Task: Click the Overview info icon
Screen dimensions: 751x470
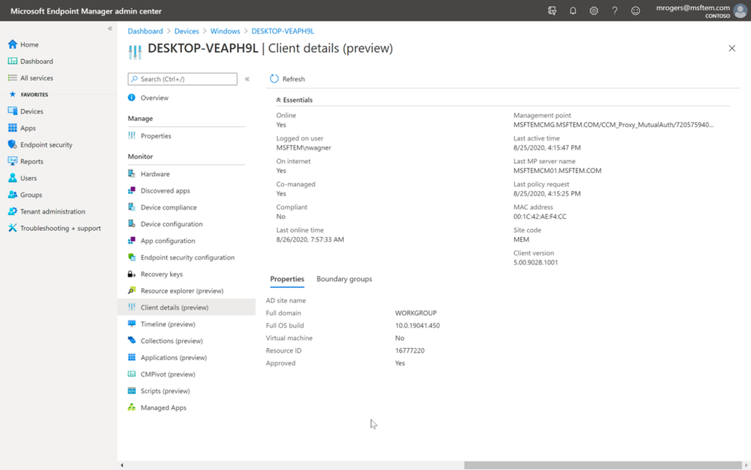Action: point(132,97)
